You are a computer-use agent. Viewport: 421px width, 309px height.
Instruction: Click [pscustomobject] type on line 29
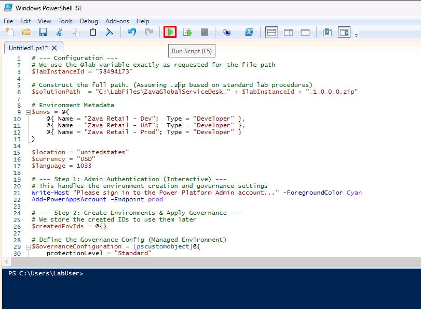[x=163, y=246]
